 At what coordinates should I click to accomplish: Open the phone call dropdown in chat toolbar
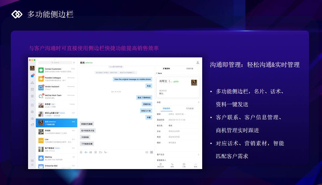tap(106, 152)
